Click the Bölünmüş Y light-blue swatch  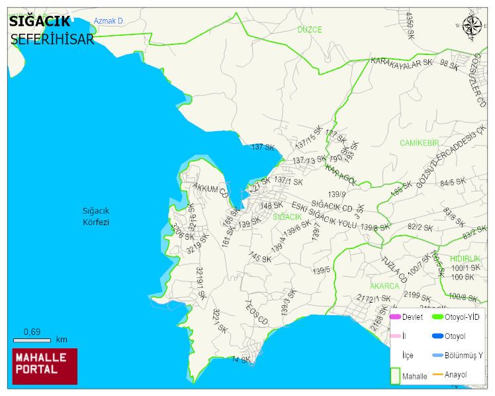(x=437, y=355)
